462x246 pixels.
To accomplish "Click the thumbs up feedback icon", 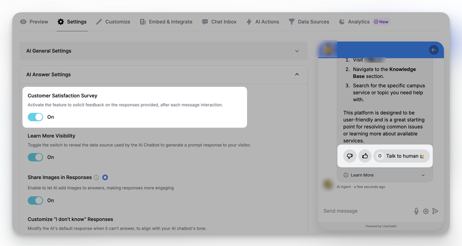I will click(x=365, y=156).
